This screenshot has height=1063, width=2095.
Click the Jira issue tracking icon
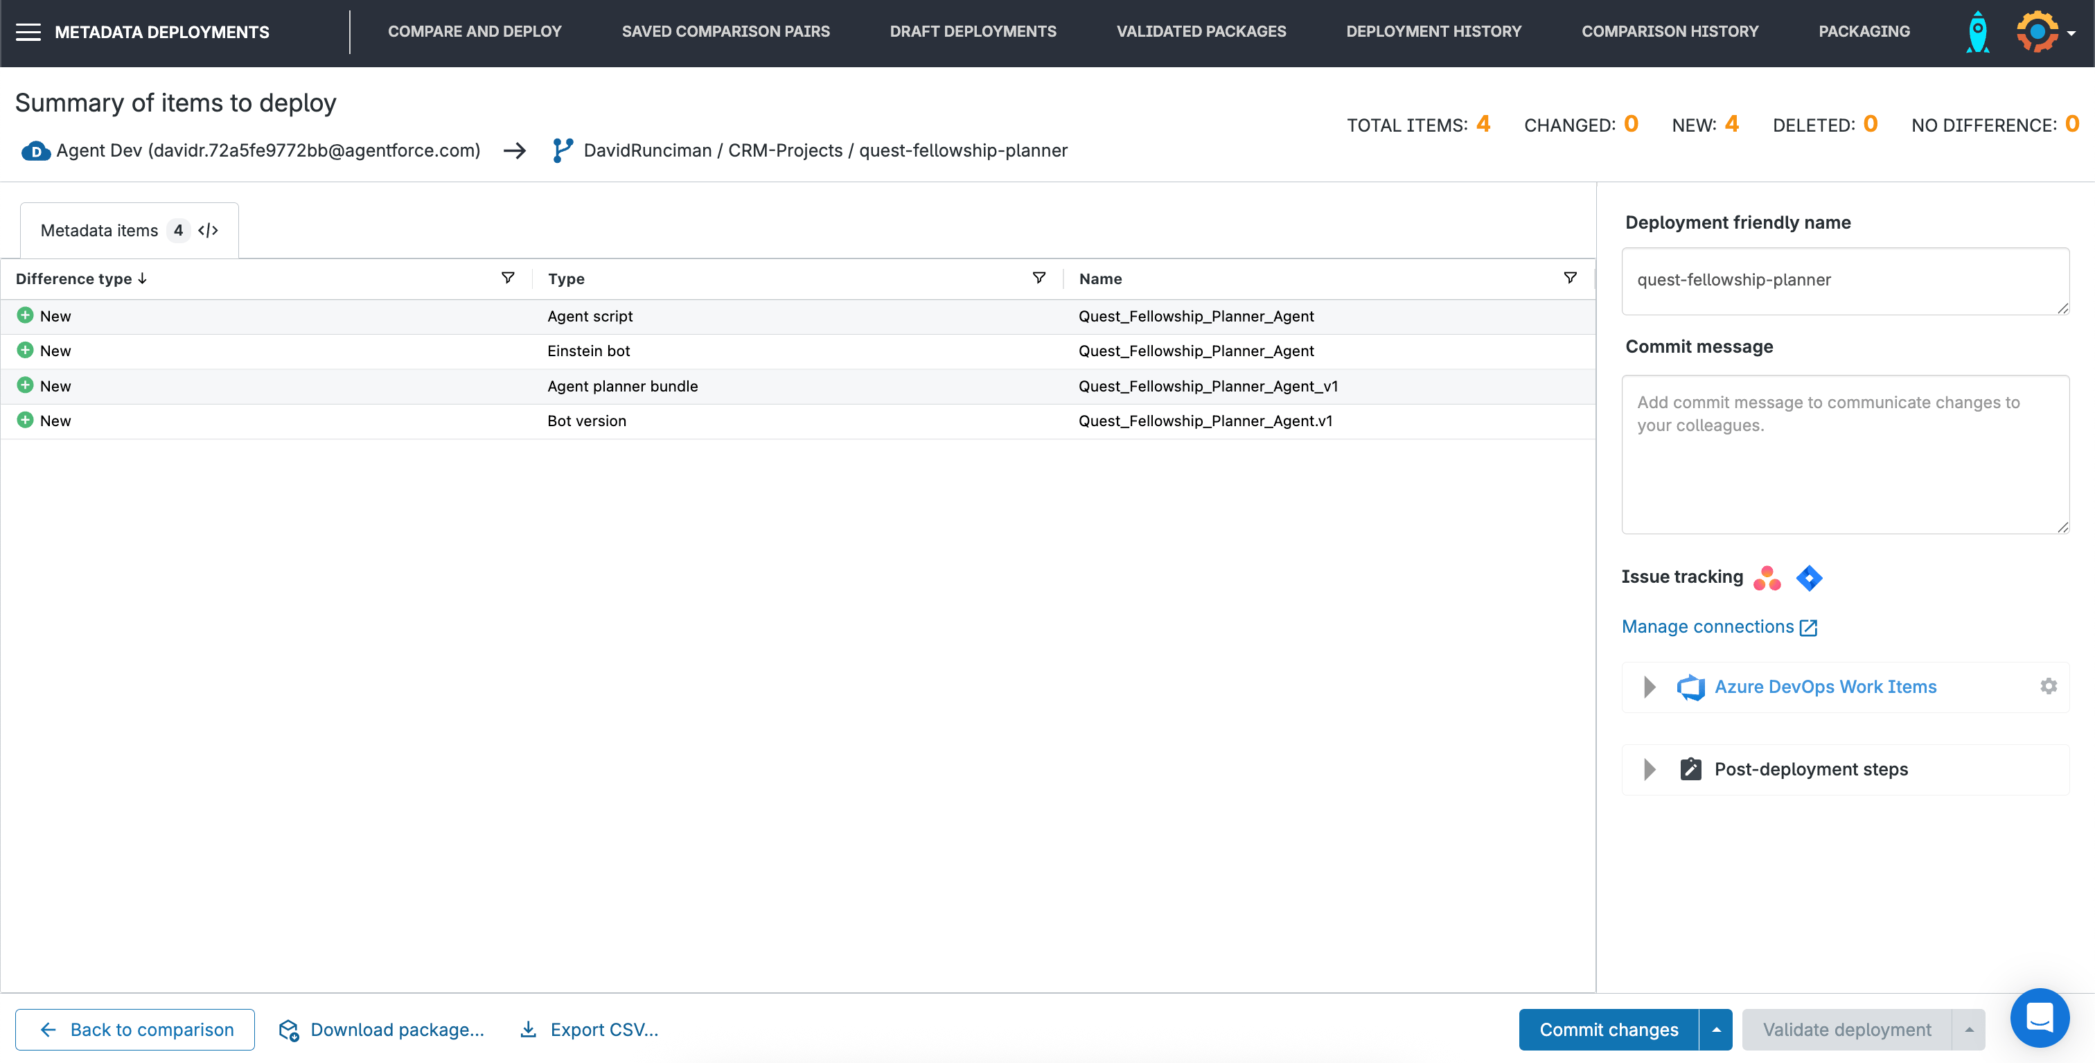[1810, 577]
